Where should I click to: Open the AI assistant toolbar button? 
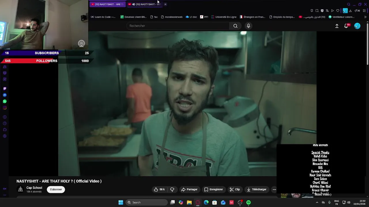(x=357, y=11)
